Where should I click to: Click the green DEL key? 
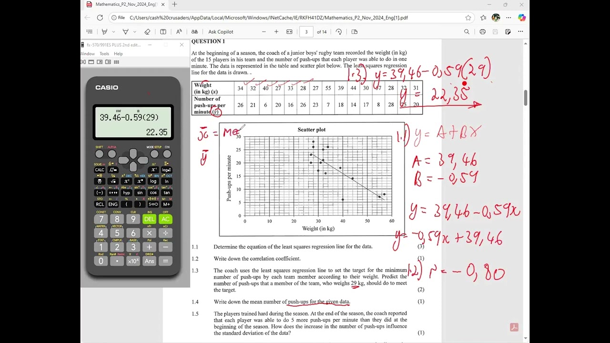149,219
